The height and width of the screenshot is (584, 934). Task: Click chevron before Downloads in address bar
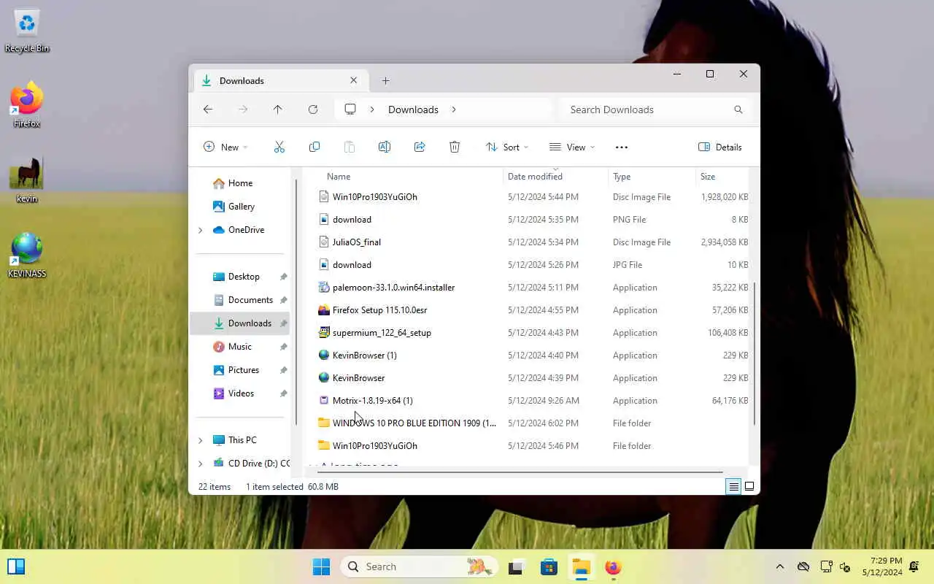click(x=372, y=109)
